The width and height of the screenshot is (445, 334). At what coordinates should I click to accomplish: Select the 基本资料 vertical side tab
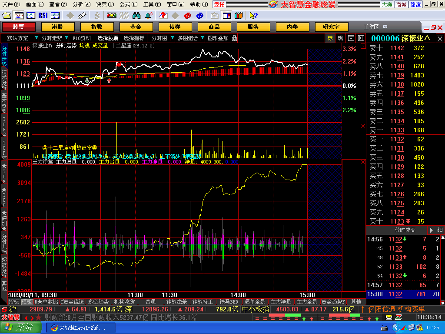tap(4, 103)
